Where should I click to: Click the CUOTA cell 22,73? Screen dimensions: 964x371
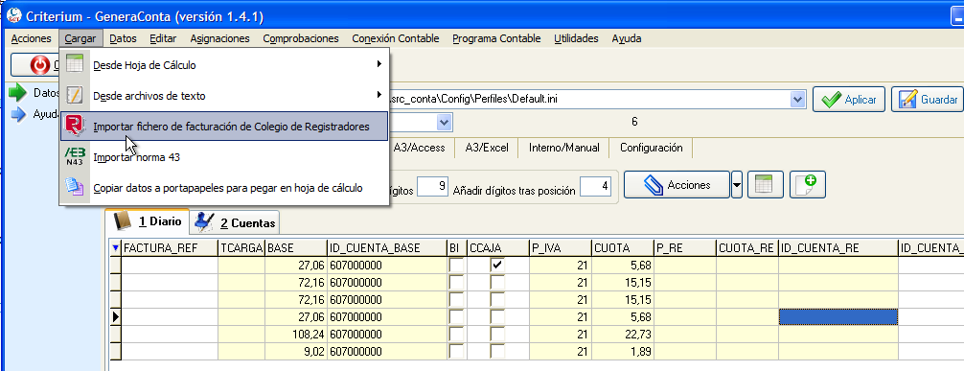(x=622, y=335)
